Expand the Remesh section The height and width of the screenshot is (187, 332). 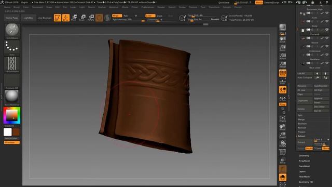[x=302, y=128]
